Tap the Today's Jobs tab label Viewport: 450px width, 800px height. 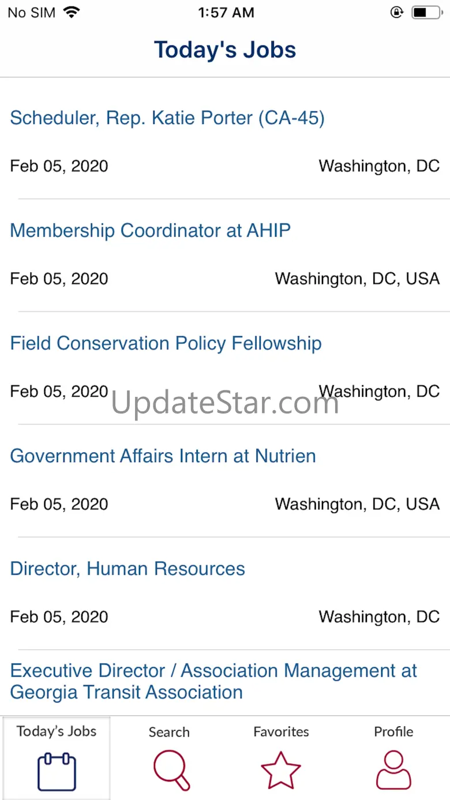(x=57, y=731)
